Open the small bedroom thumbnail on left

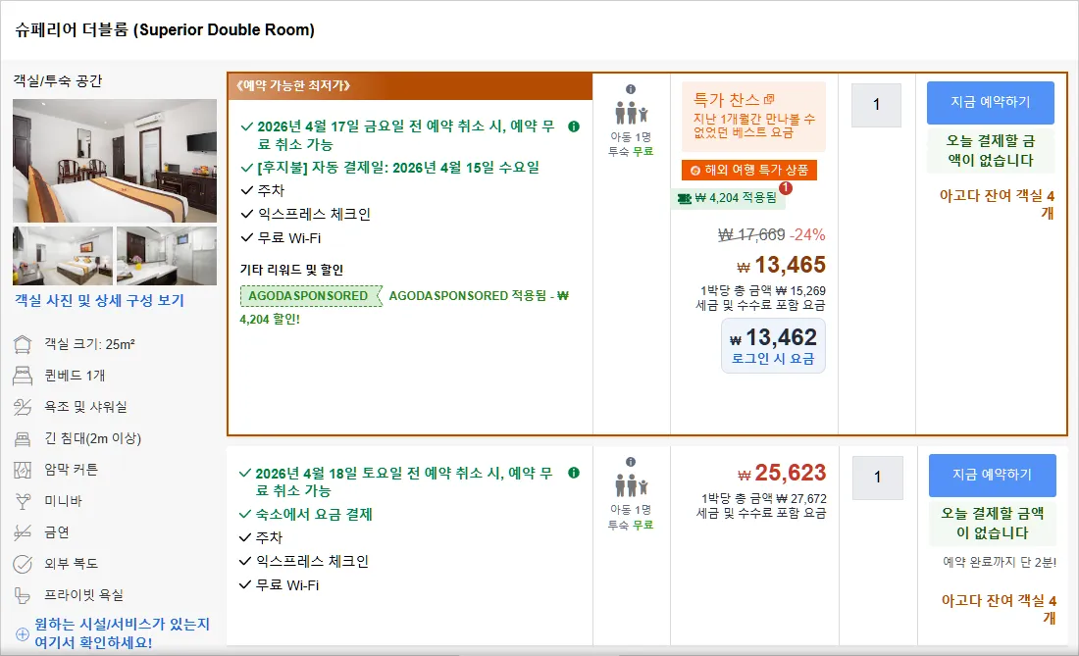[63, 256]
